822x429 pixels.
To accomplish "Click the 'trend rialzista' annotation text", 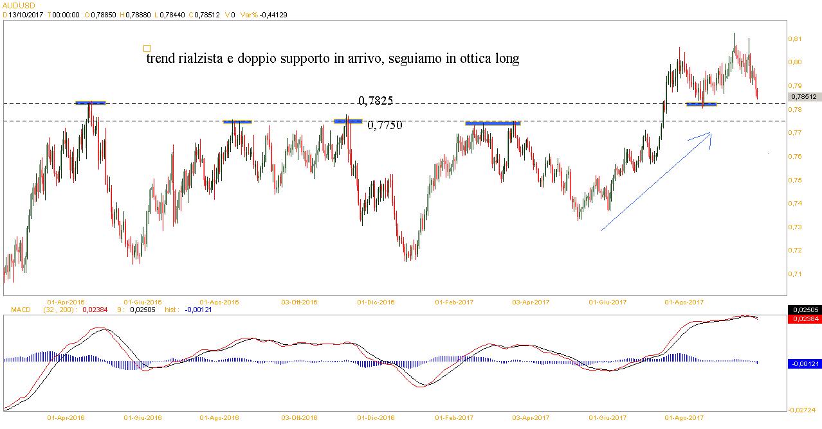I will (333, 58).
